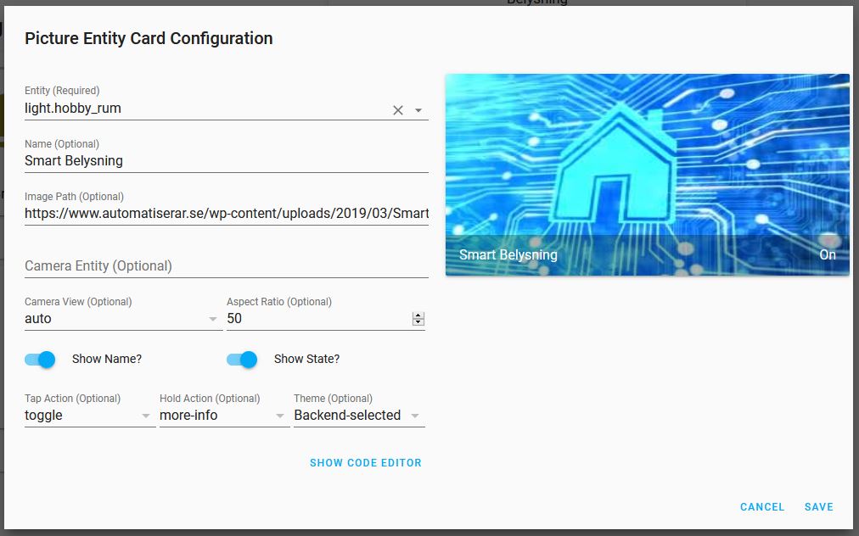This screenshot has width=859, height=536.
Task: Click Show Code Editor
Action: point(365,463)
